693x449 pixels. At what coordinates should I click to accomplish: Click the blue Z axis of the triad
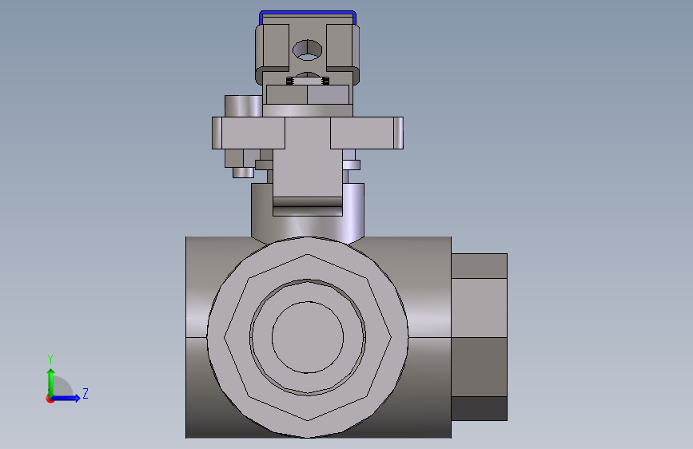coord(66,398)
